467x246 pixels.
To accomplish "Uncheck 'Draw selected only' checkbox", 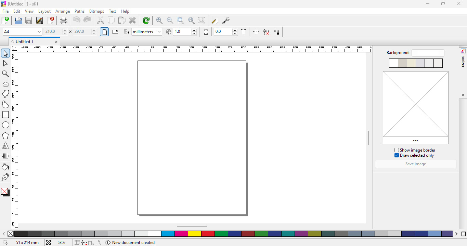I will [397, 155].
